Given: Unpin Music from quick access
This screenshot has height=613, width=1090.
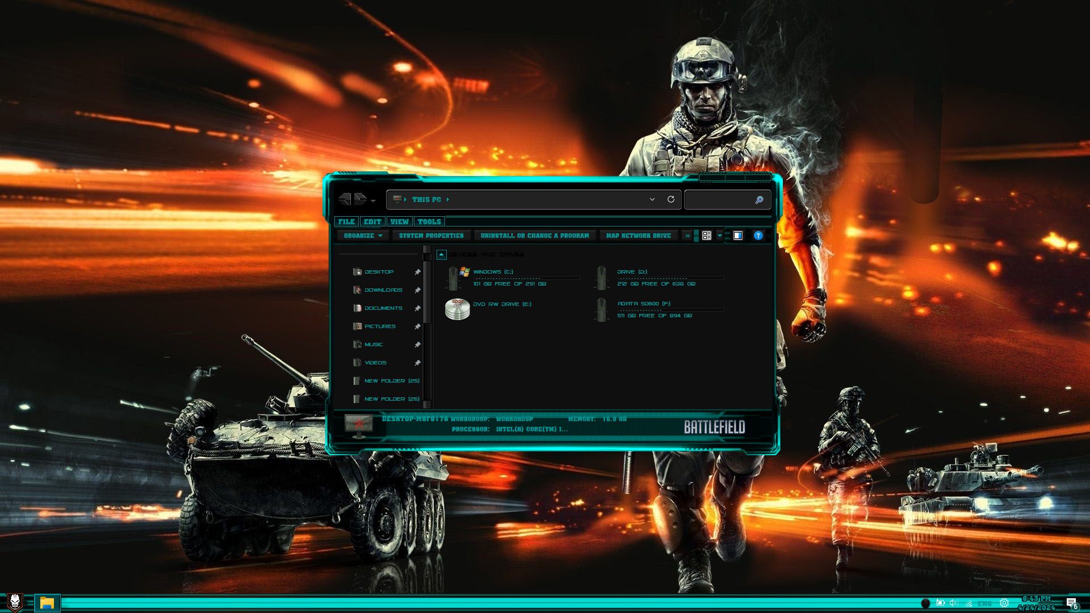Looking at the screenshot, I should 417,345.
